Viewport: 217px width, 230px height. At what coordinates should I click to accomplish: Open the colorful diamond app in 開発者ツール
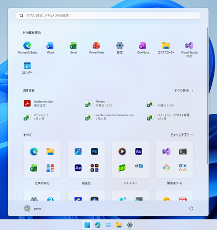(x=166, y=168)
